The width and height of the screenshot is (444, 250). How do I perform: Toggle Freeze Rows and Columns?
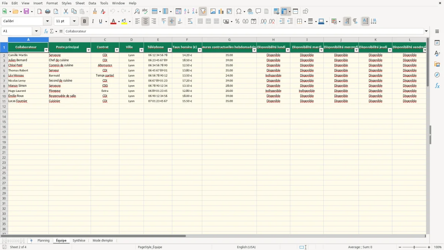(284, 11)
